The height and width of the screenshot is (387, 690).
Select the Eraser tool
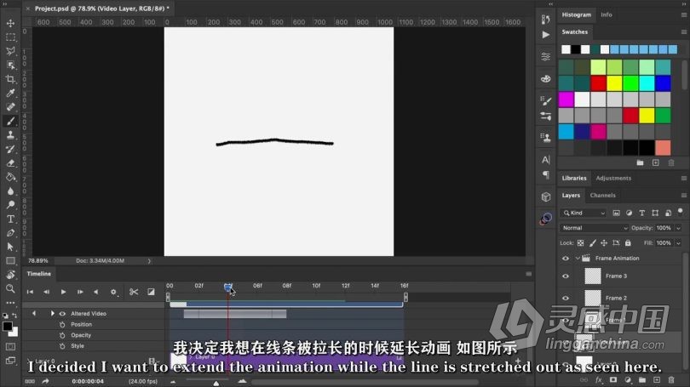pos(10,163)
